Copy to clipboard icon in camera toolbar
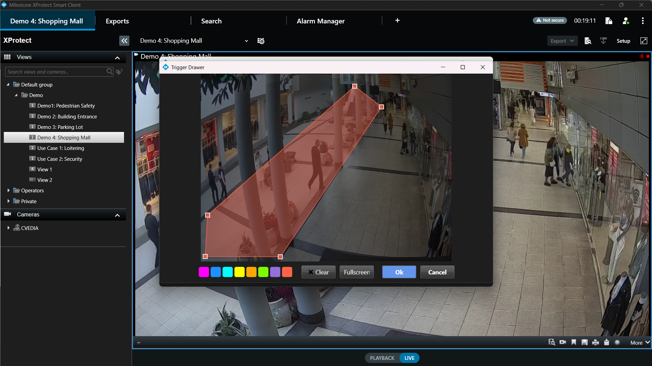This screenshot has height=366, width=652. point(606,342)
